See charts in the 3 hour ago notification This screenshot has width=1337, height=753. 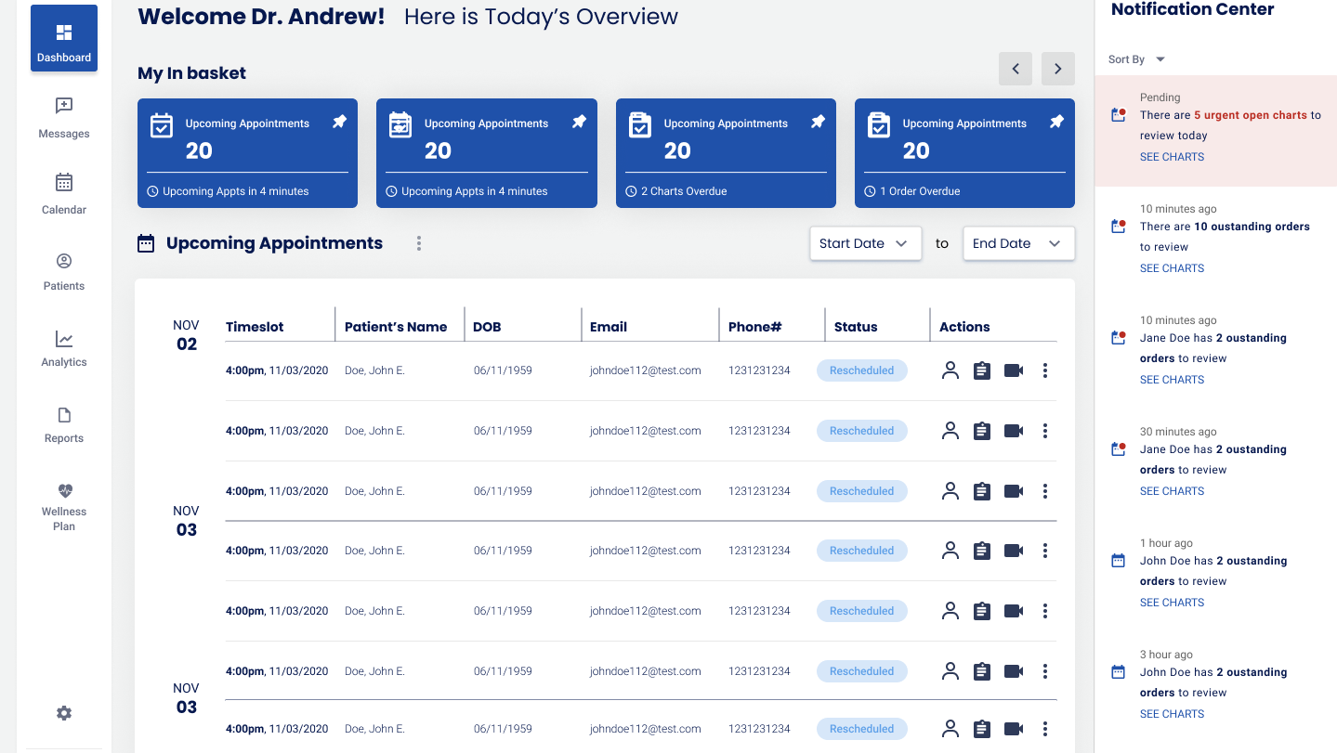[1172, 714]
